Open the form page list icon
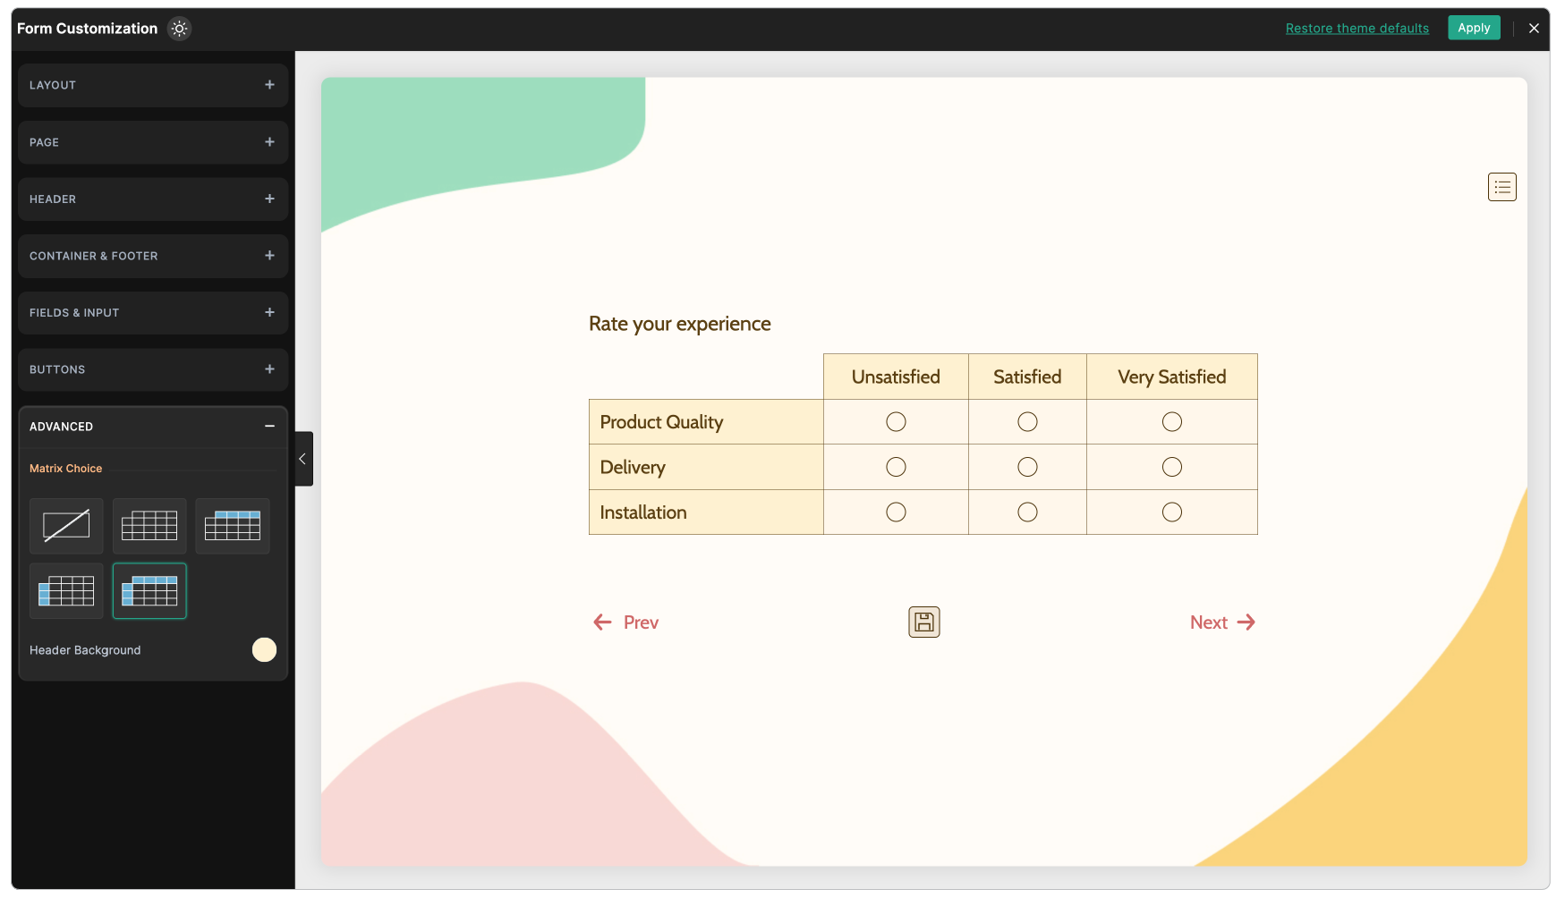This screenshot has width=1565, height=906. (x=1502, y=187)
